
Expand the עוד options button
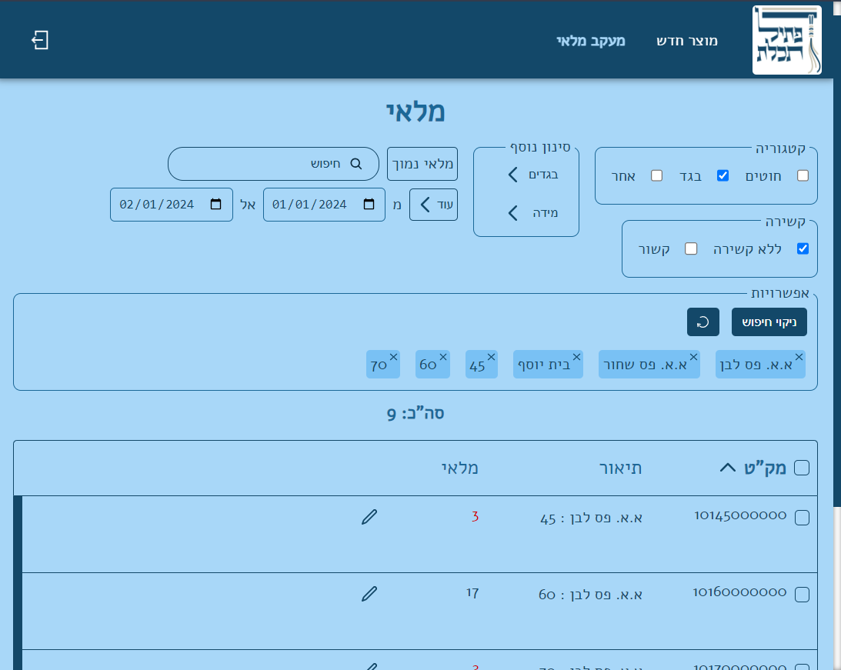pyautogui.click(x=433, y=204)
